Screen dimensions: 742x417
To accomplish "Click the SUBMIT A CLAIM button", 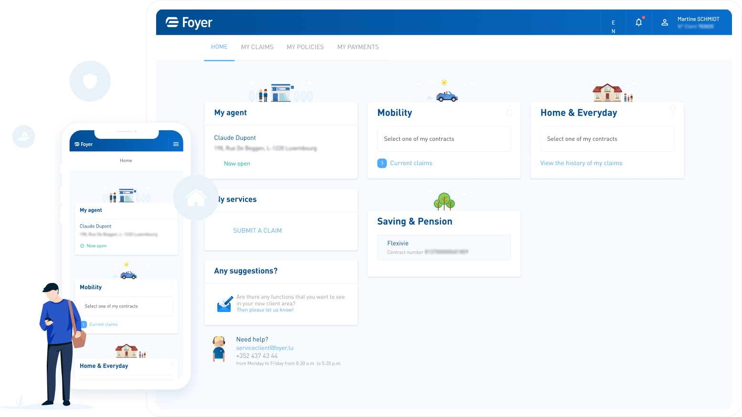I will click(x=257, y=230).
